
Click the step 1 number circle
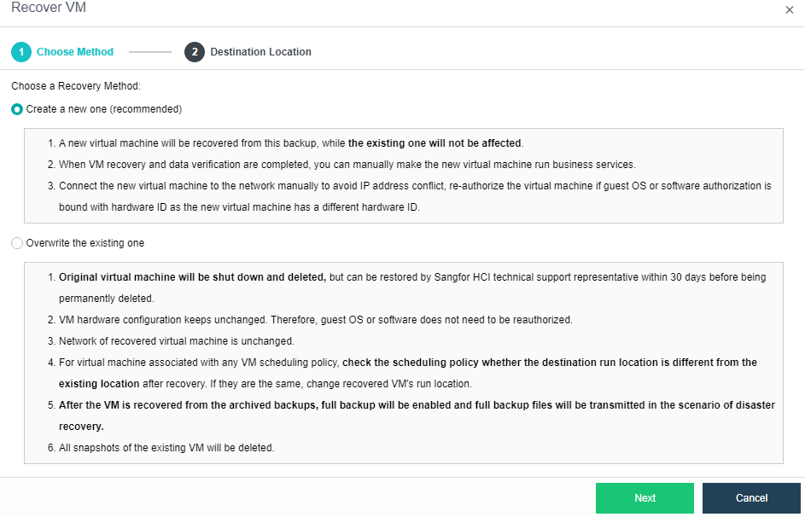(21, 52)
